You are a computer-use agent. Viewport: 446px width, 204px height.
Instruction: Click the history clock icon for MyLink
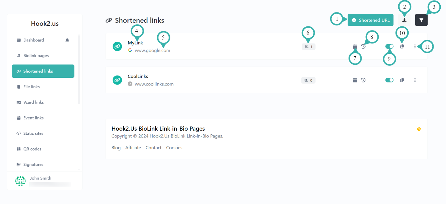(x=363, y=47)
